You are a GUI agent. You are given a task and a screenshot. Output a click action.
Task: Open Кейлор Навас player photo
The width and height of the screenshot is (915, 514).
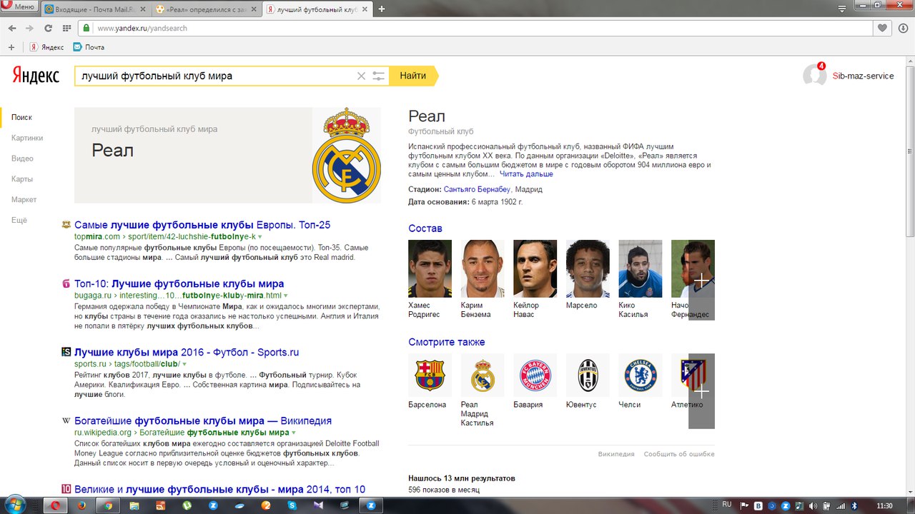coord(535,268)
